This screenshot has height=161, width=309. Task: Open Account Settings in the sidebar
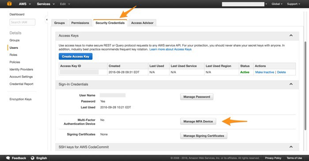tap(21, 77)
